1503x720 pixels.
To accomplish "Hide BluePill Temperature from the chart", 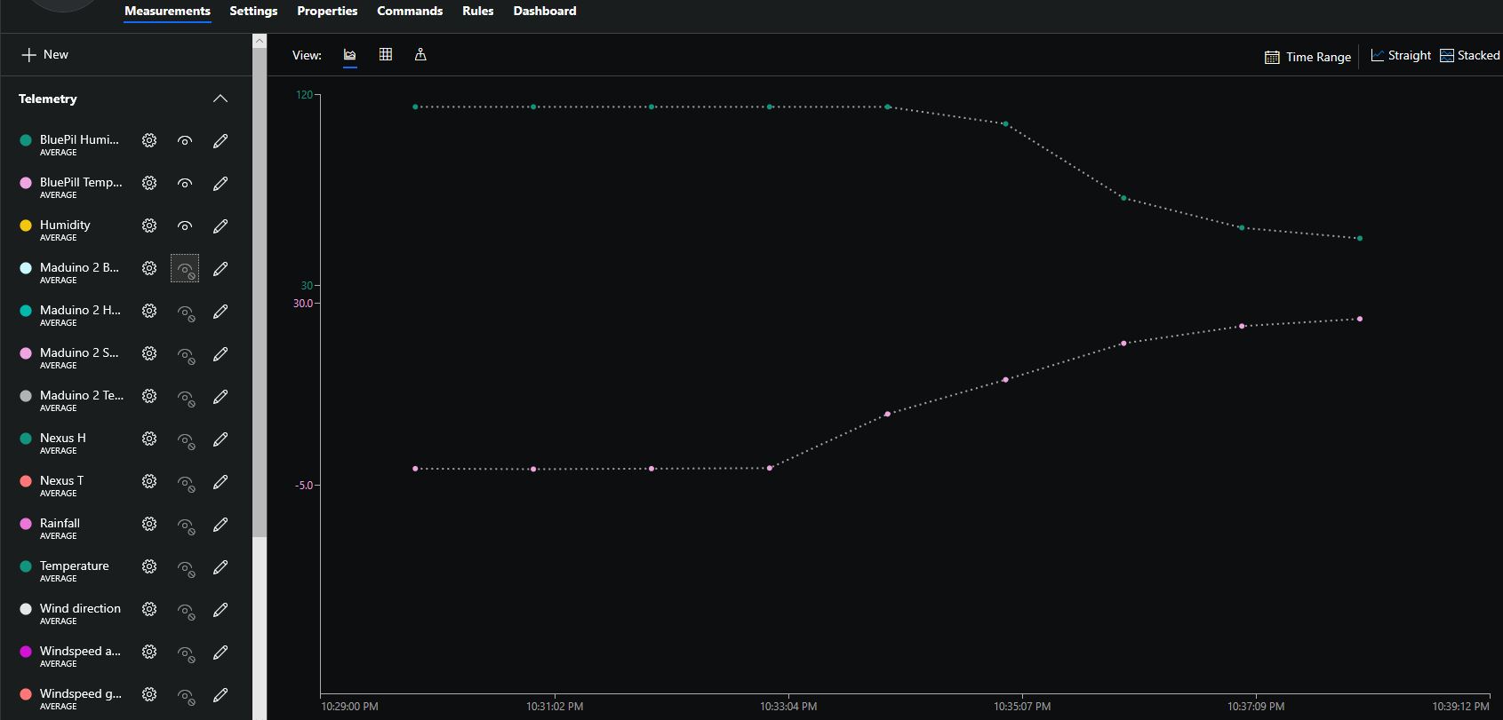I will [185, 183].
